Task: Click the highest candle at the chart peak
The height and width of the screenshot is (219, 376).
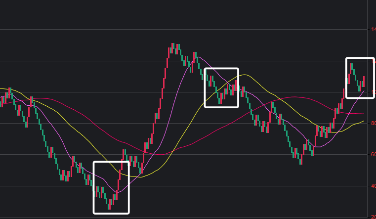Action: point(173,47)
